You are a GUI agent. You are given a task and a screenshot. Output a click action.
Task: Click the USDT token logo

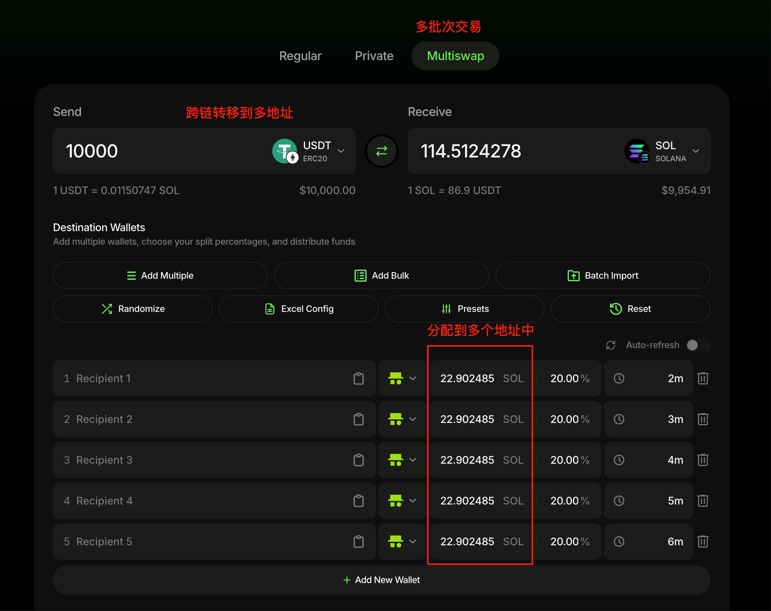[285, 151]
